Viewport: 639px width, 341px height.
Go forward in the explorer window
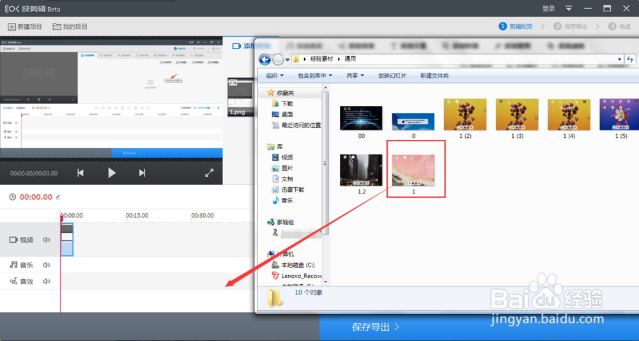click(278, 59)
